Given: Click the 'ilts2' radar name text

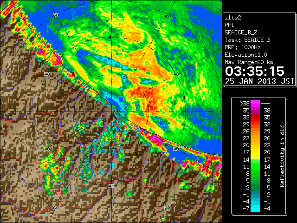Looking at the screenshot, I should [233, 18].
